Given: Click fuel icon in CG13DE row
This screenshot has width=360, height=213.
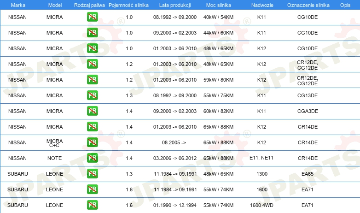Looking at the screenshot, I should tap(92, 95).
